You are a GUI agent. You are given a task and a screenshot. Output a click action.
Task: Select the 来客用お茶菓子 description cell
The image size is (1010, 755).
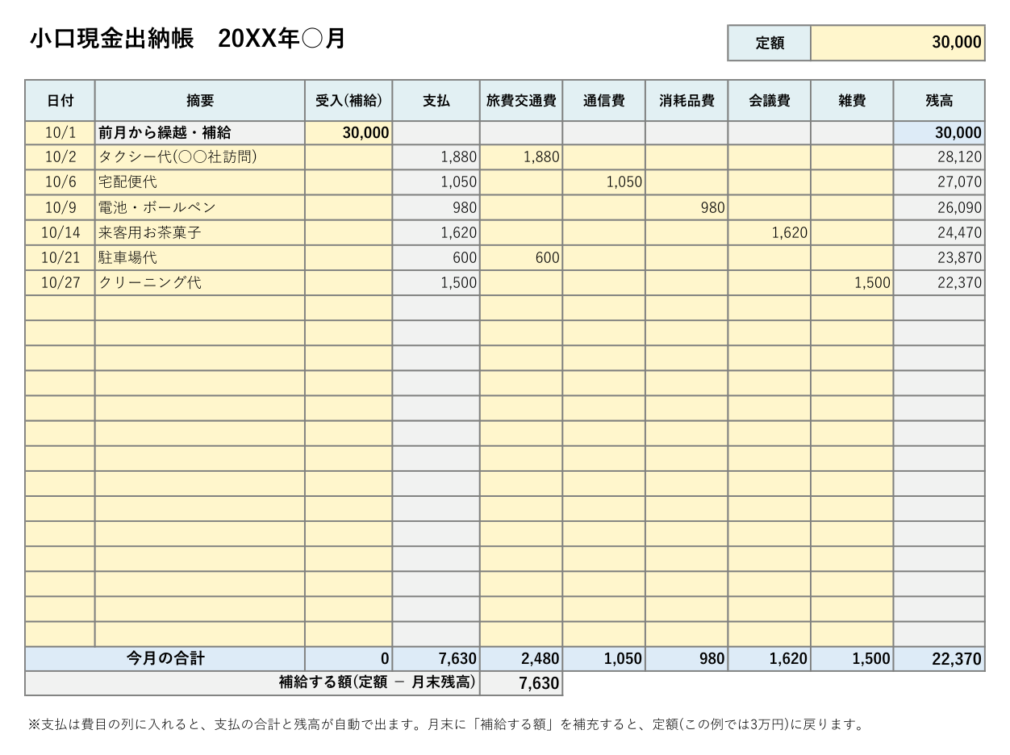pos(200,232)
